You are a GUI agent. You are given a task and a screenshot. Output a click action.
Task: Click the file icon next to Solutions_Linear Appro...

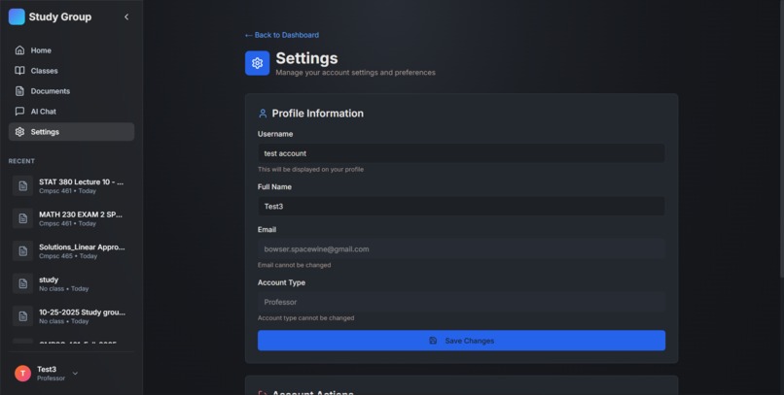click(x=23, y=250)
